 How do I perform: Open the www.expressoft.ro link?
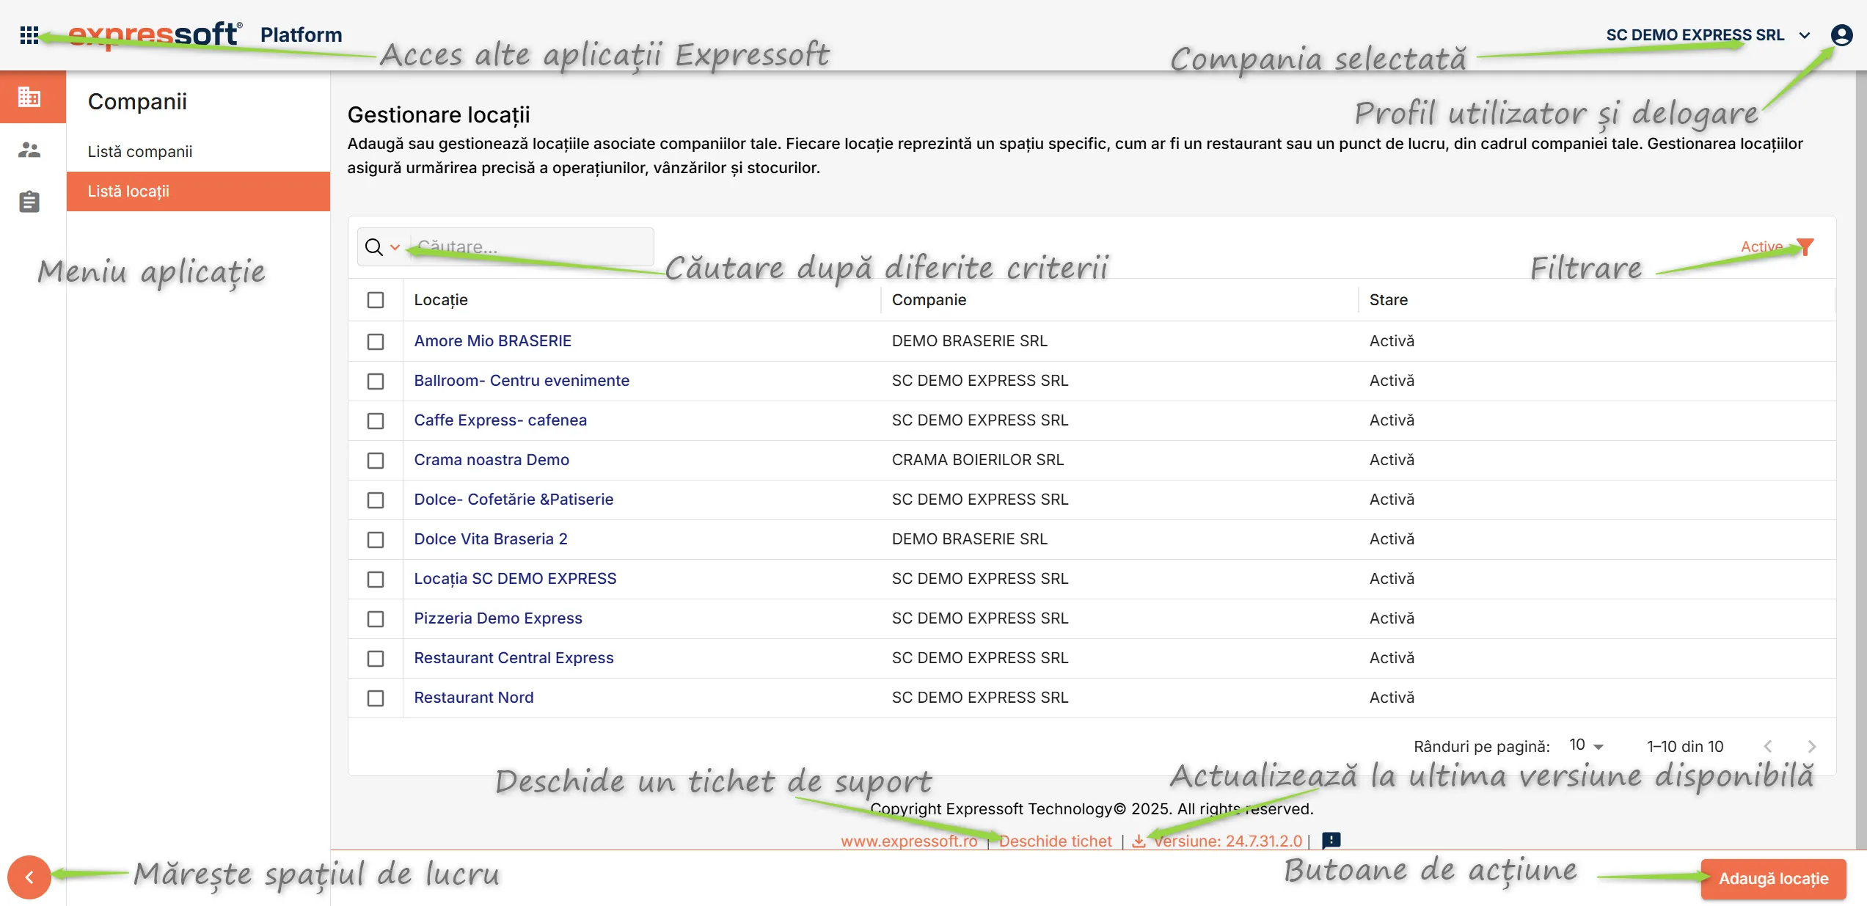[x=909, y=841]
